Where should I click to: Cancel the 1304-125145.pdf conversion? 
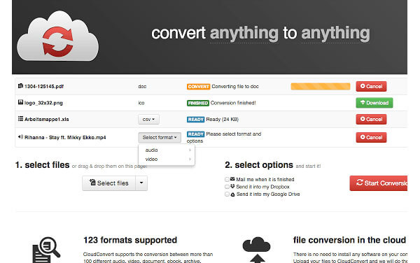coord(371,87)
